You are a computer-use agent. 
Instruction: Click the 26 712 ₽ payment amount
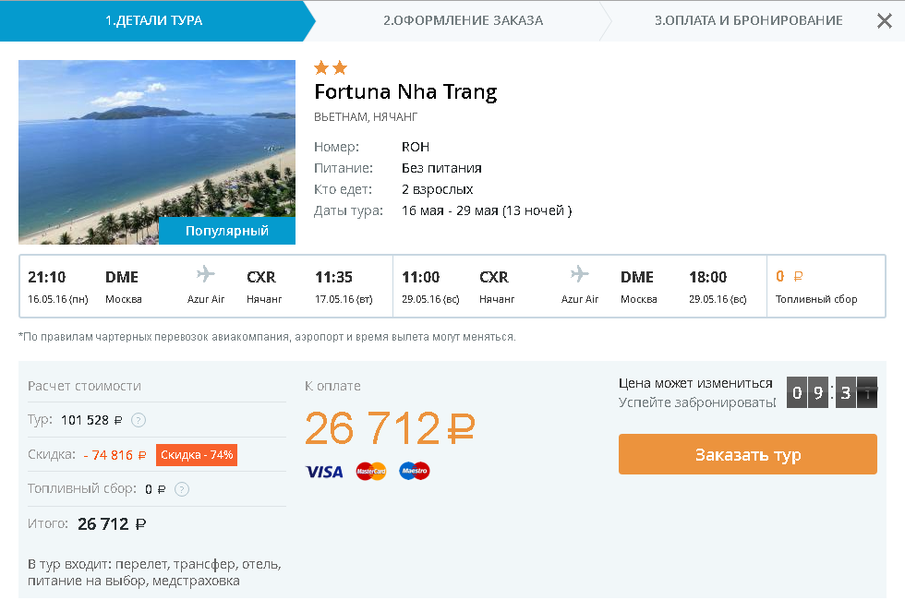click(389, 428)
